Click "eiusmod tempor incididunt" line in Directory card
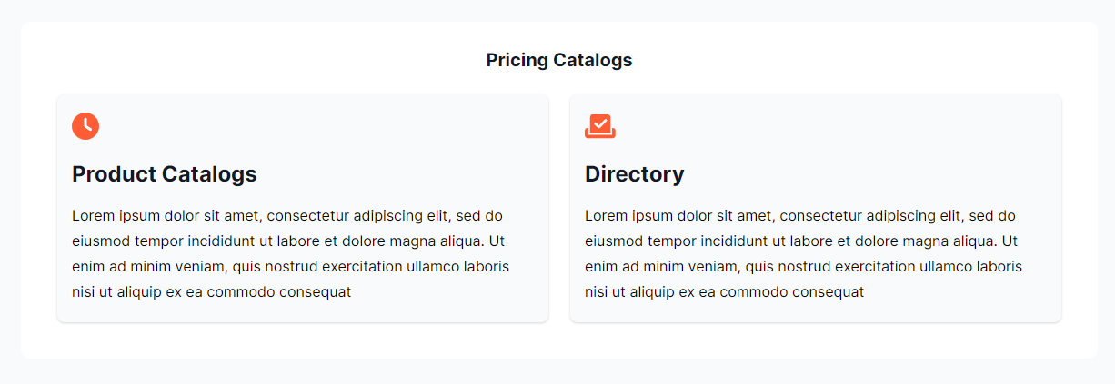The width and height of the screenshot is (1115, 384). tap(801, 241)
